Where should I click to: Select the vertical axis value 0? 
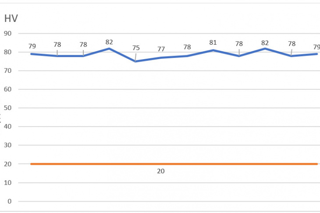click(x=9, y=201)
